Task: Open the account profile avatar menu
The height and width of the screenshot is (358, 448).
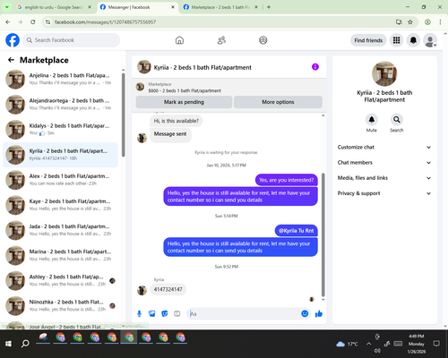Action: [430, 40]
